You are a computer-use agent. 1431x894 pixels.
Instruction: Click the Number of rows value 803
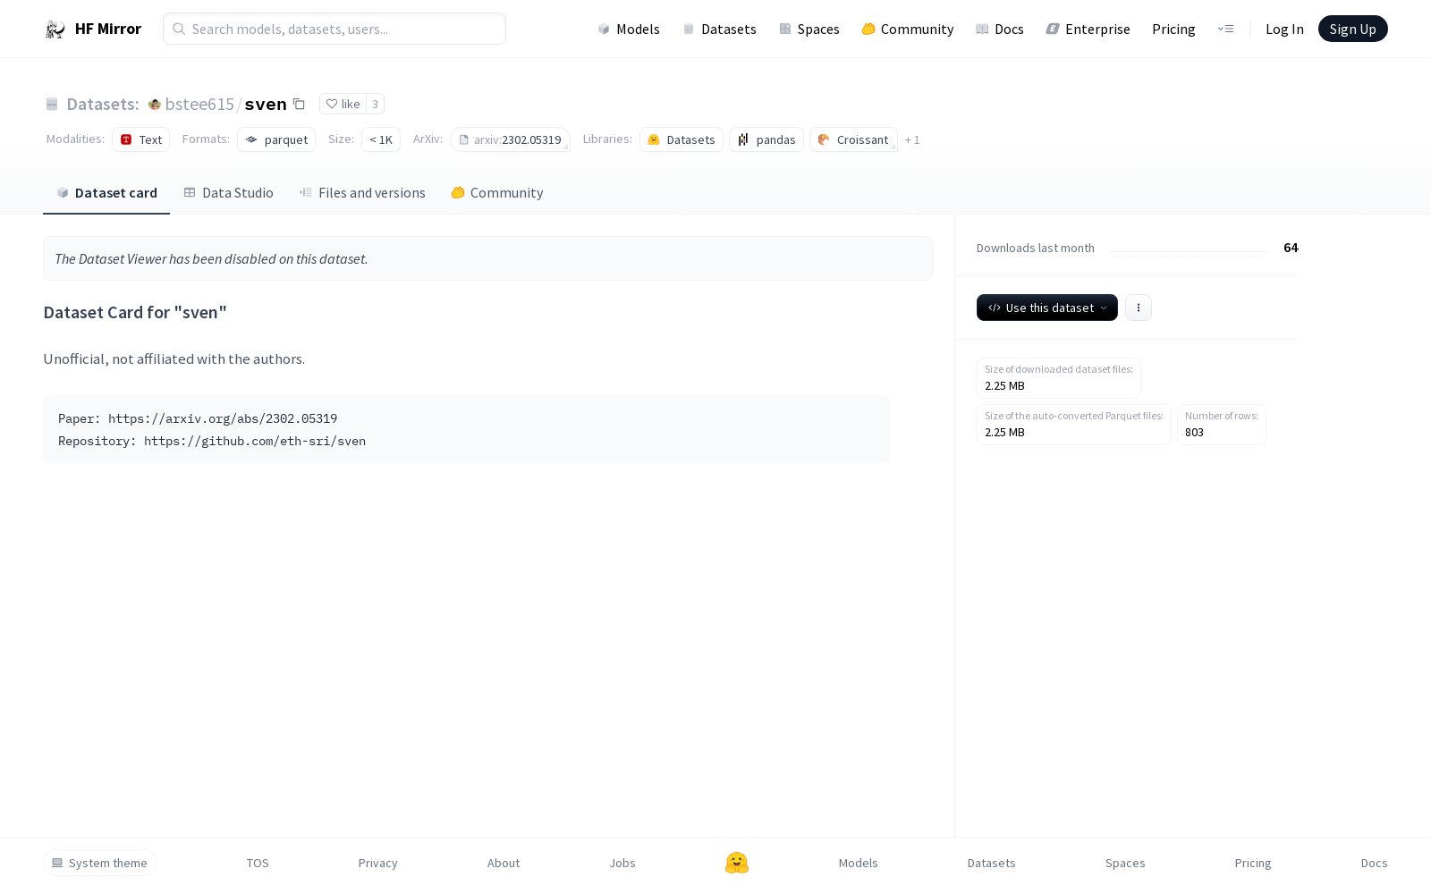(1194, 433)
